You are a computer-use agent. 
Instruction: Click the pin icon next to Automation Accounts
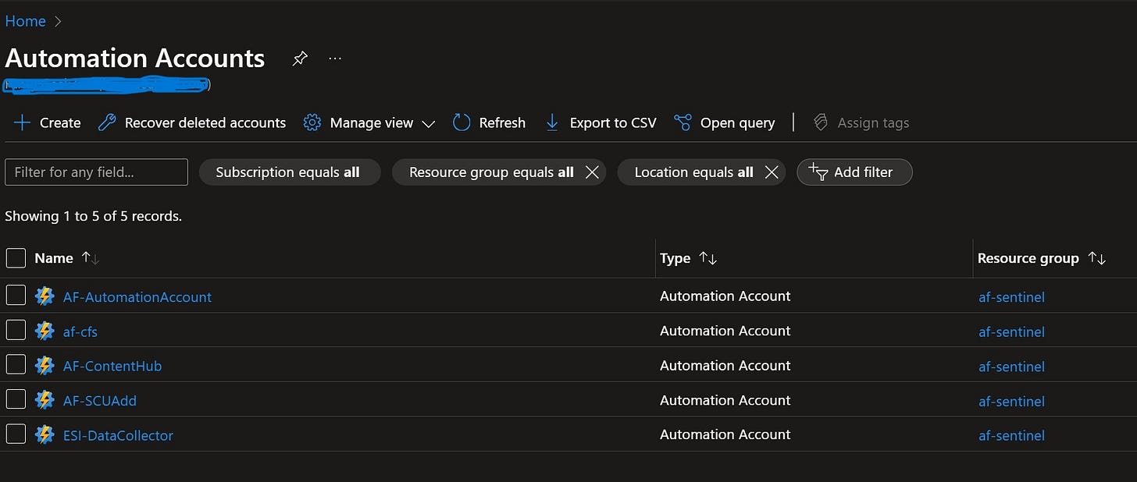coord(300,58)
